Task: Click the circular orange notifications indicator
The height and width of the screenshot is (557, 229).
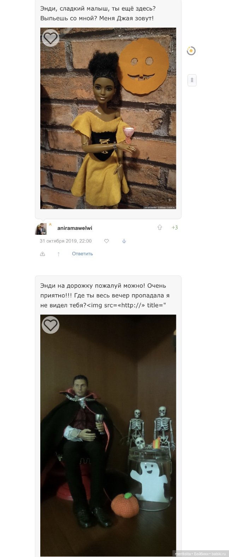Action: click(191, 51)
